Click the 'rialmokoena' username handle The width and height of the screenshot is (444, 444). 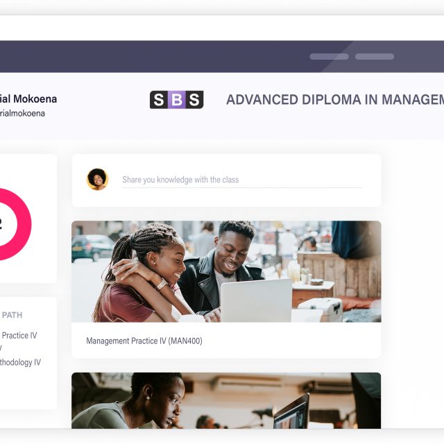pyautogui.click(x=23, y=113)
